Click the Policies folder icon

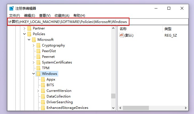[29, 34]
